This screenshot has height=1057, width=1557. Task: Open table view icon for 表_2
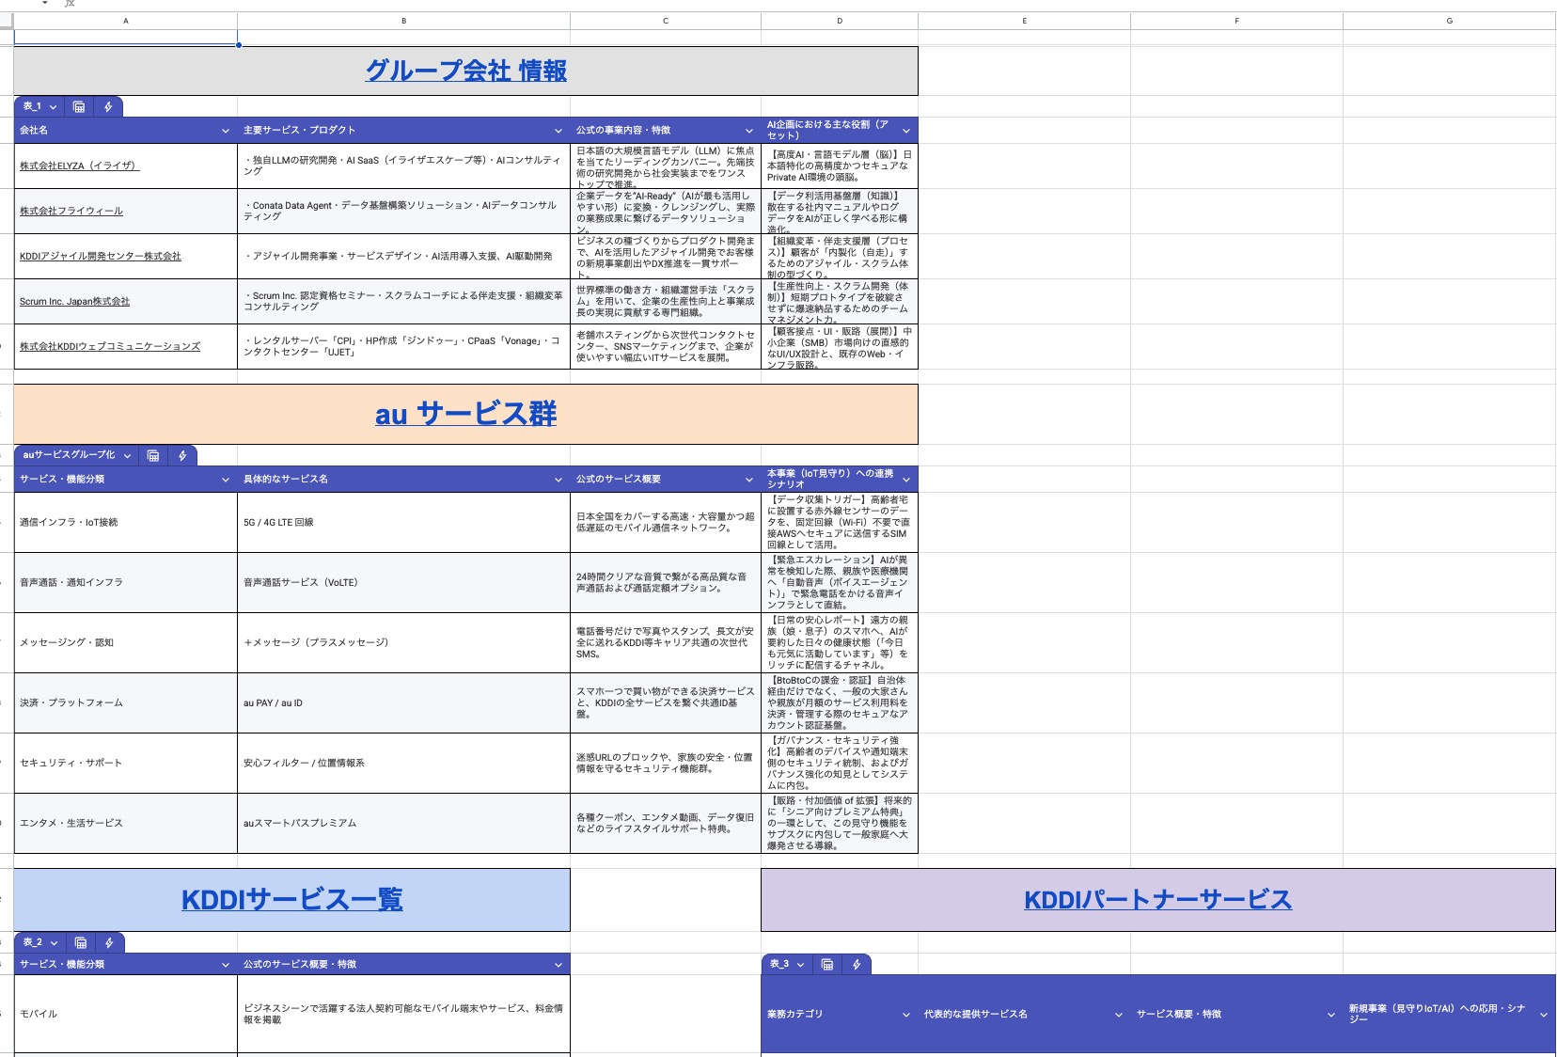tap(81, 942)
